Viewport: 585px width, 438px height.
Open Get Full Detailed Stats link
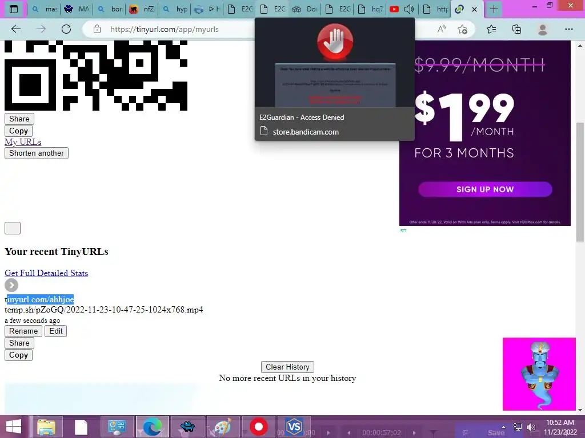click(46, 273)
